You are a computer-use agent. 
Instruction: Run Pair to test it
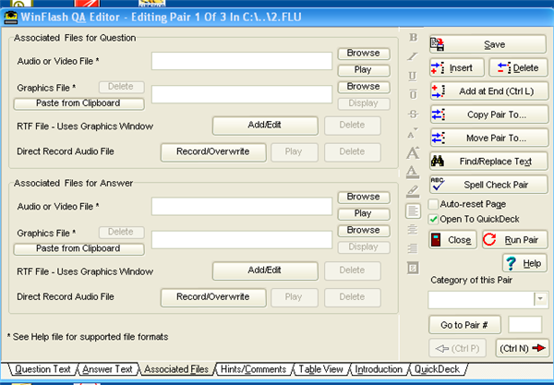click(515, 240)
